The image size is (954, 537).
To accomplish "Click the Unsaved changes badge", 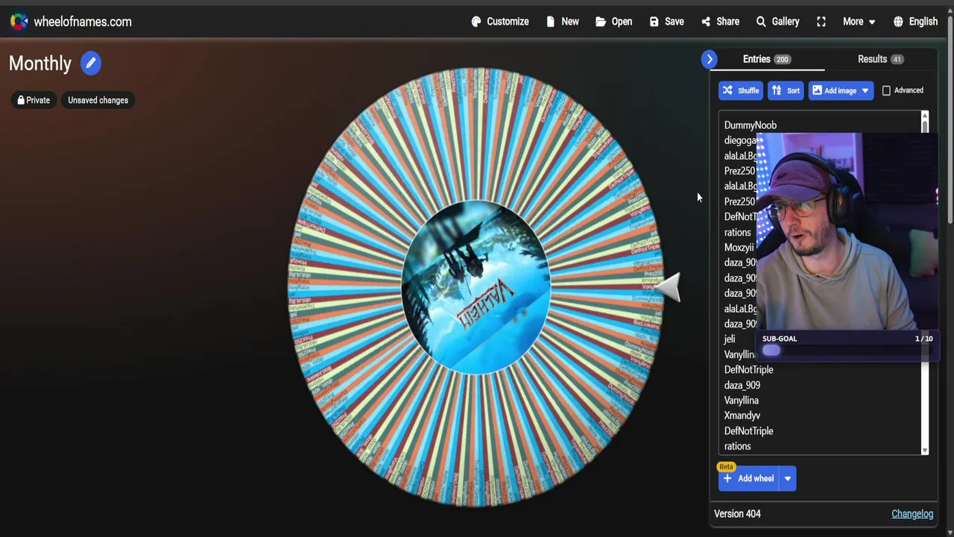I will [x=98, y=100].
